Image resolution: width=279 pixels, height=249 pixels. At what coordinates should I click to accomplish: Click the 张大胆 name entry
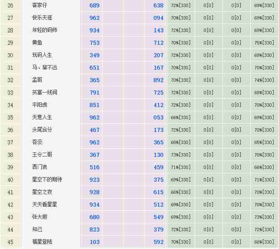[x=39, y=217]
